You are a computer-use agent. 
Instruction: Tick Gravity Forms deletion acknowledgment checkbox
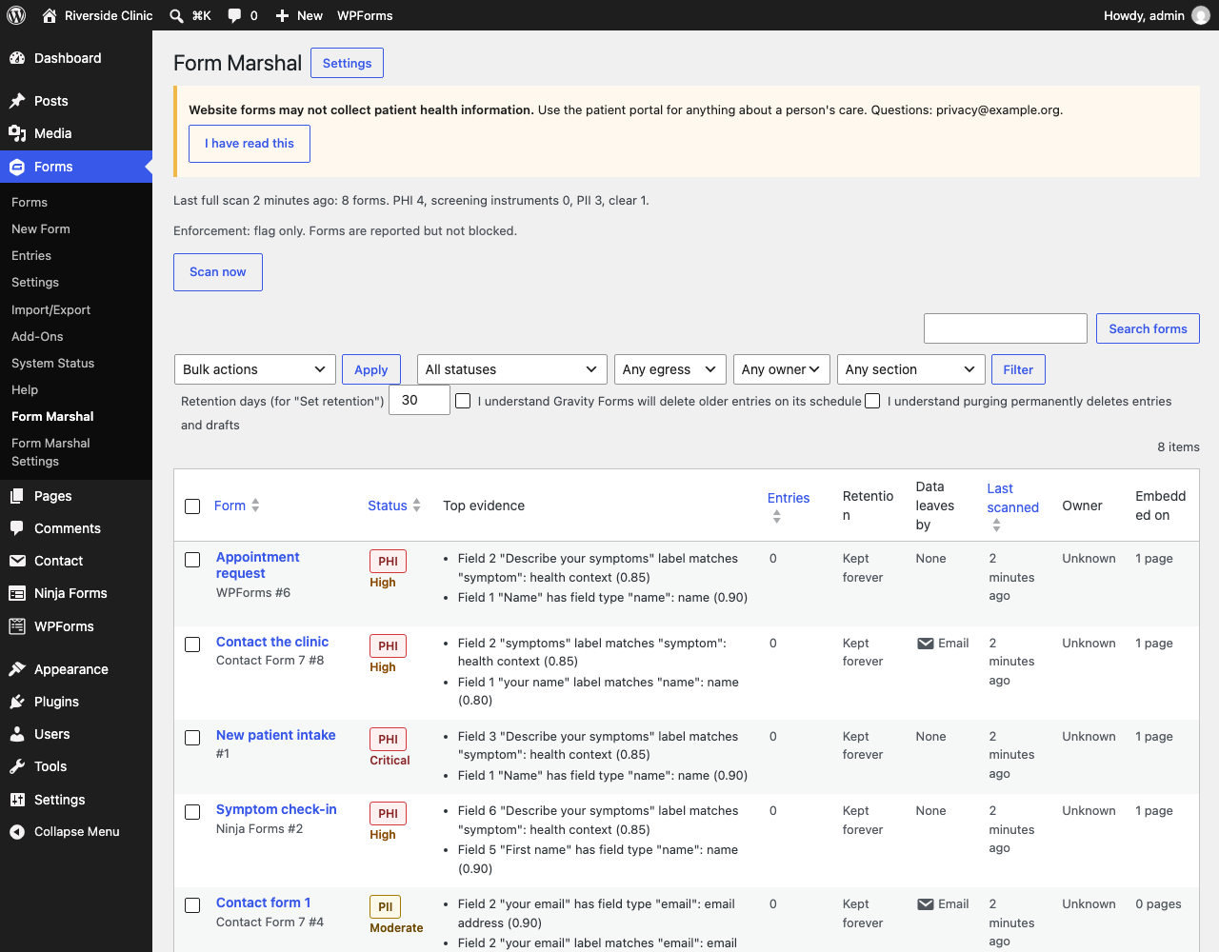463,401
